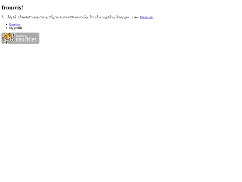
Task: Follow the Check out! link
Action: [x=147, y=17]
